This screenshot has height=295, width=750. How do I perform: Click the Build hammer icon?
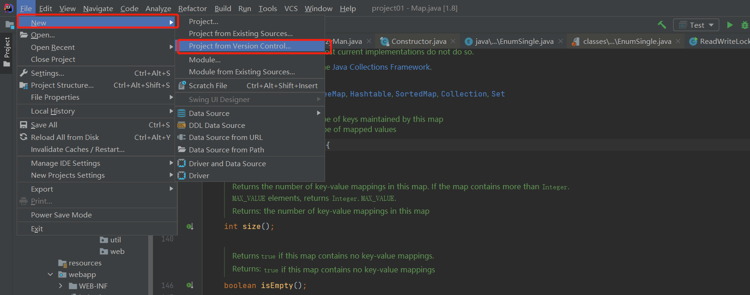click(x=662, y=25)
